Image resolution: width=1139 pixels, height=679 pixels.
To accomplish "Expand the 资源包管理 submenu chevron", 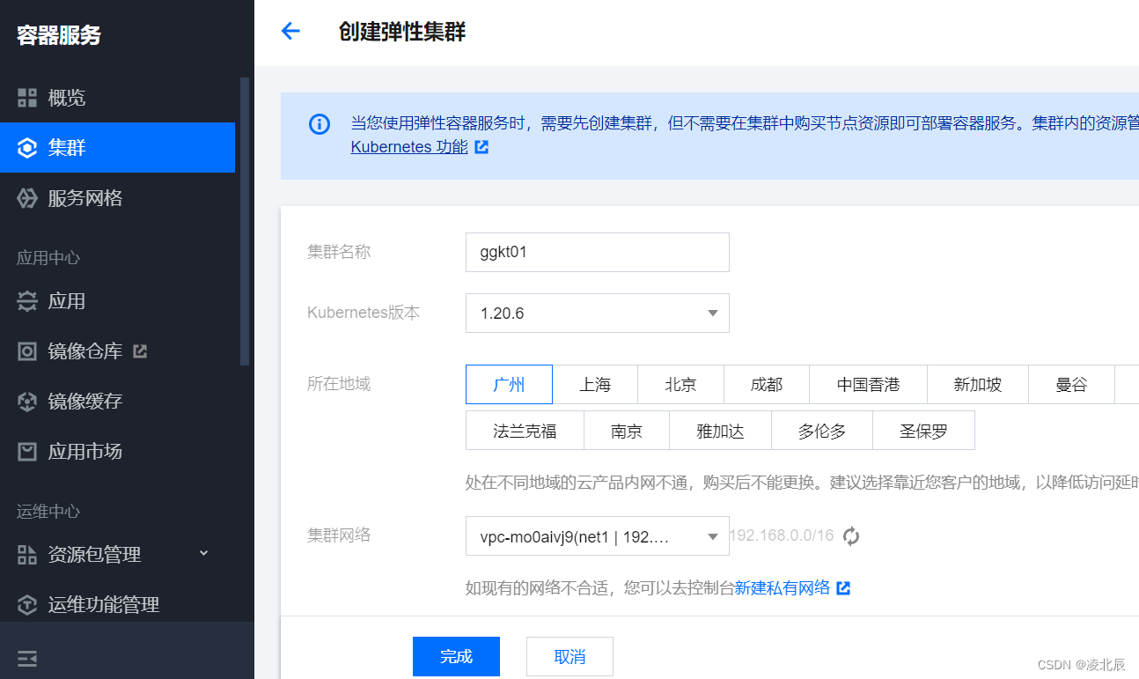I will pyautogui.click(x=203, y=553).
